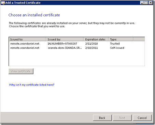
Task: Click the View certificate button
Action: click(21, 71)
